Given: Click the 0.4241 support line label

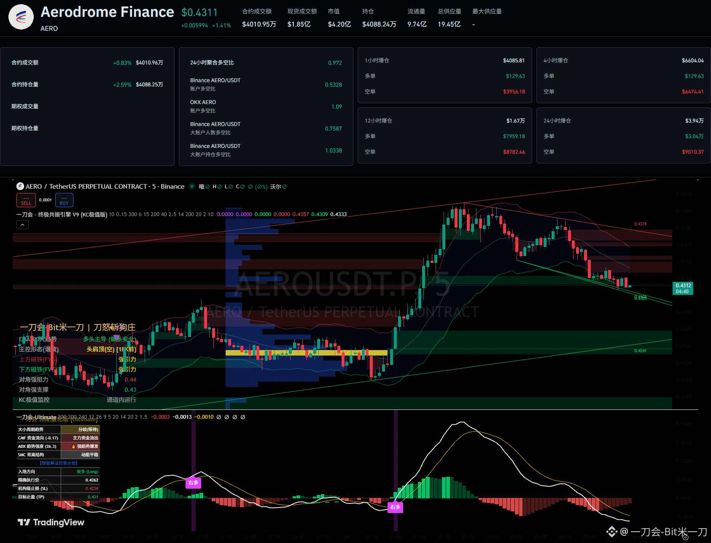Looking at the screenshot, I should [640, 351].
